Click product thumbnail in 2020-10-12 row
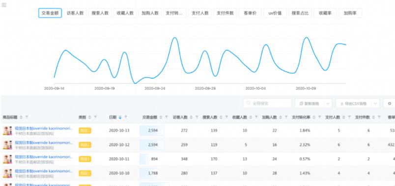The width and height of the screenshot is (395, 186). [7, 145]
